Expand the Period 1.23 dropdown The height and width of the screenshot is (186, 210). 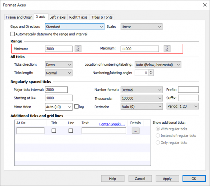pyautogui.click(x=182, y=106)
